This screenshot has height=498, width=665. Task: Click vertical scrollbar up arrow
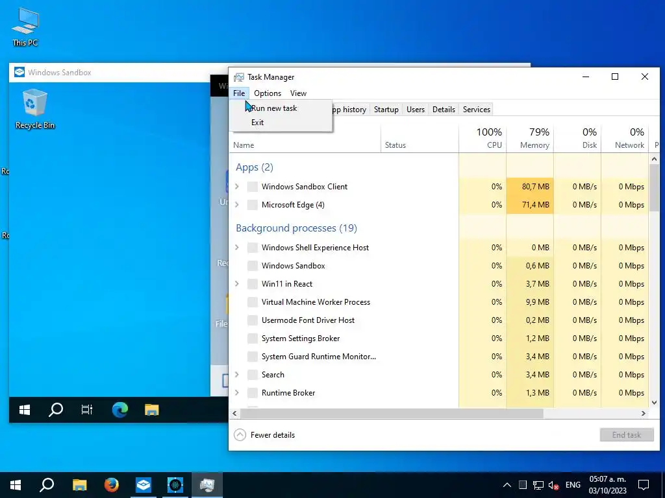point(654,160)
